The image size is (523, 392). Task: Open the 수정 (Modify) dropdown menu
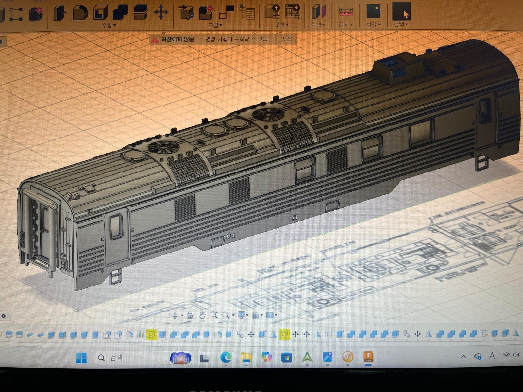pyautogui.click(x=109, y=25)
